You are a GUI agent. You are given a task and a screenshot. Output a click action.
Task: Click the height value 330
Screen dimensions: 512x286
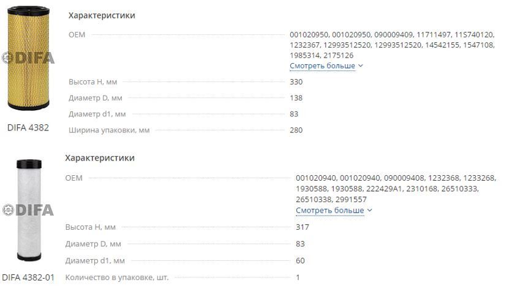(296, 82)
